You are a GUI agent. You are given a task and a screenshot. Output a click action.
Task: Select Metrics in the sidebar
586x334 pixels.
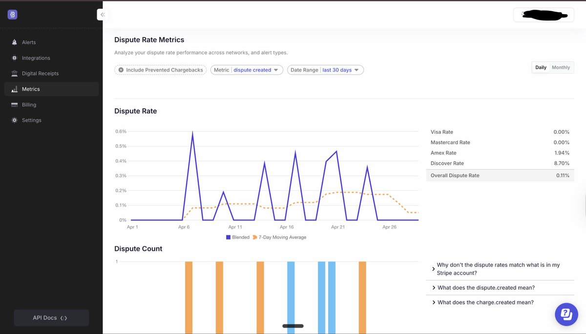tap(51, 89)
